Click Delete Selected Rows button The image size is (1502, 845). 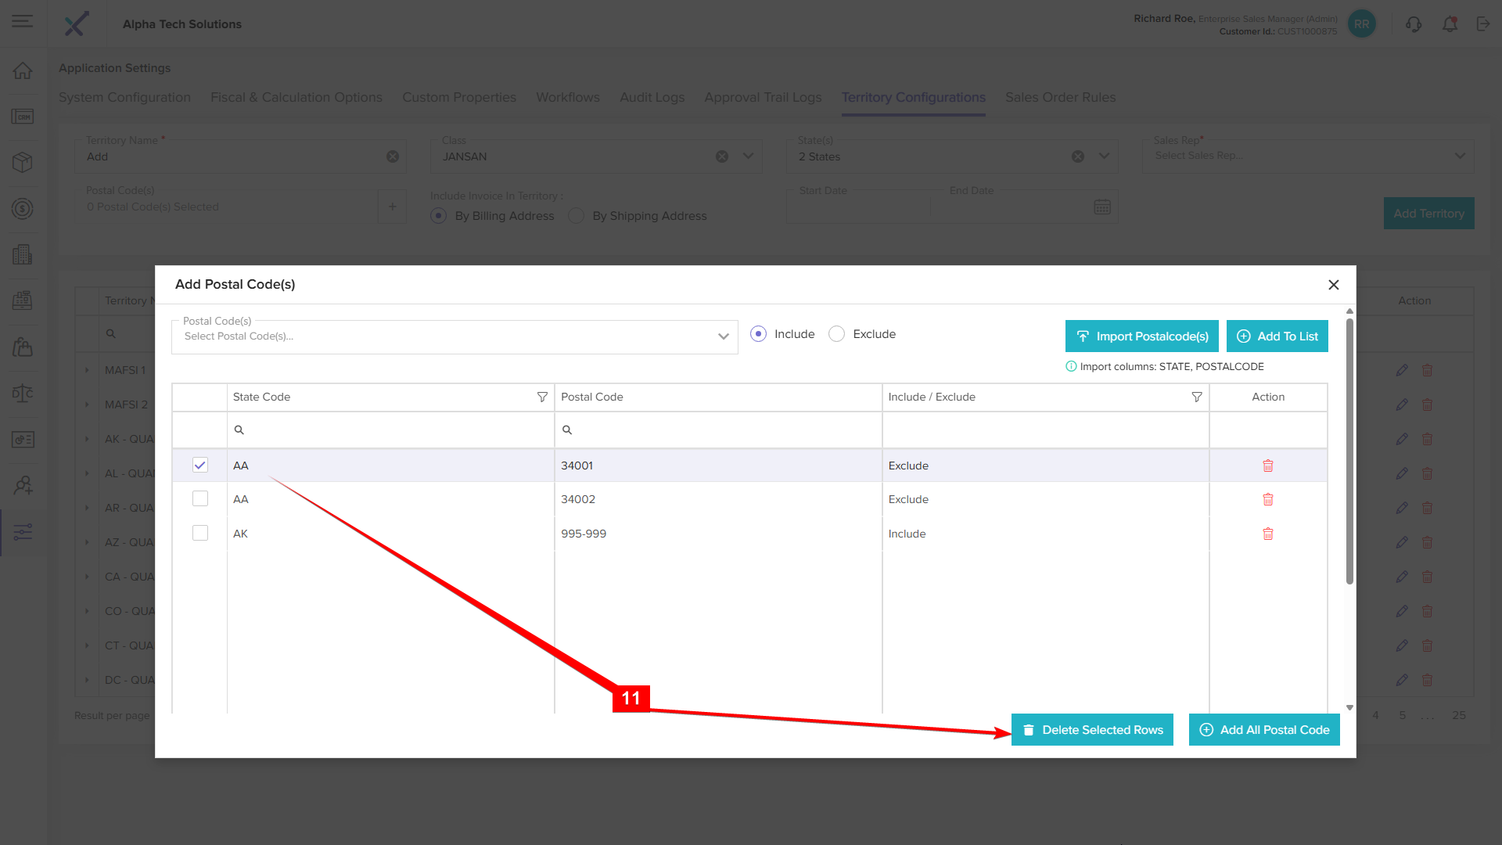pos(1092,730)
